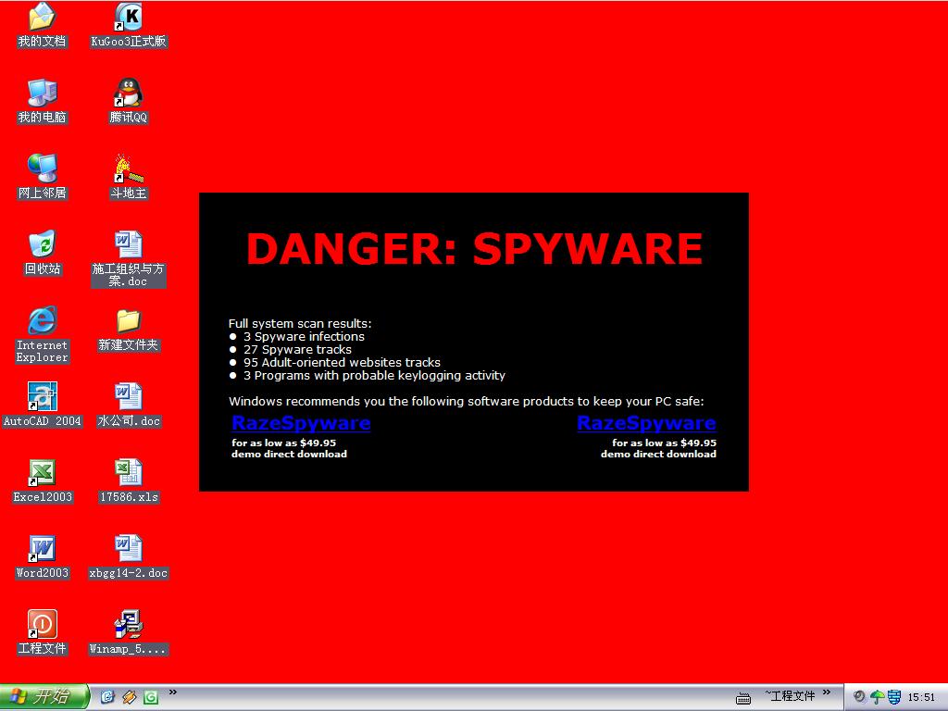The height and width of the screenshot is (711, 948).
Task: Select the 回收站 recycle bin icon
Action: click(42, 245)
